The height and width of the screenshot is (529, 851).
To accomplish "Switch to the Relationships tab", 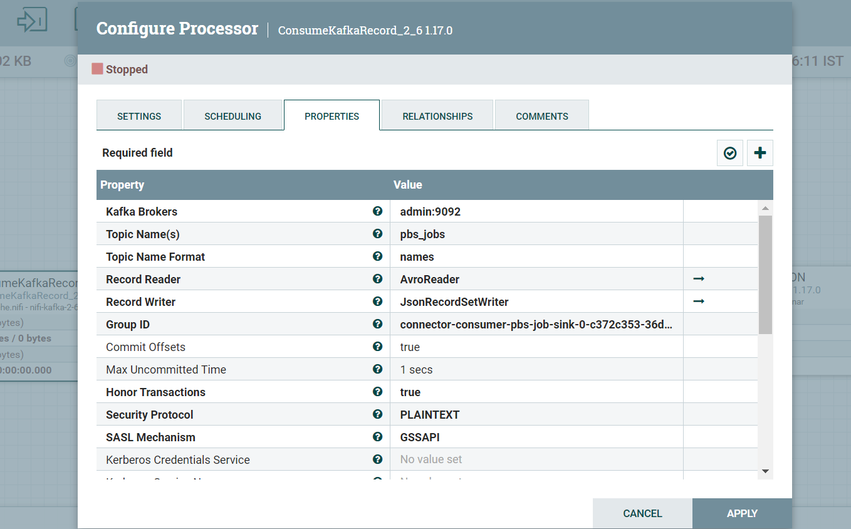I will point(437,116).
